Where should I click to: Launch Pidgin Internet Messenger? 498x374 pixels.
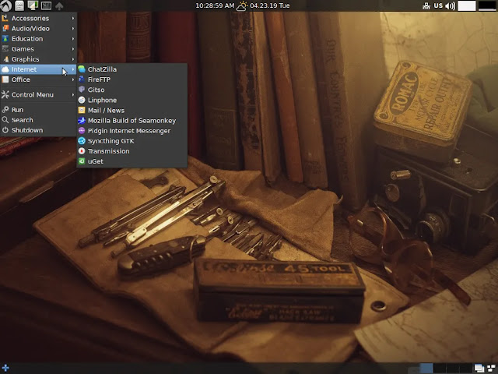coord(132,130)
